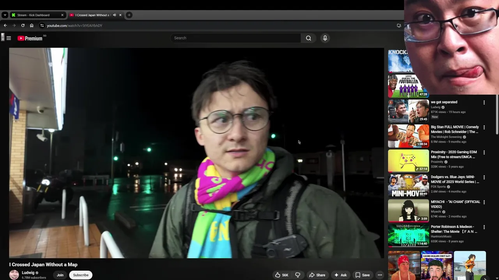Open Dodgers vs. Blue Jays MINI-MOVIE title

point(455,179)
